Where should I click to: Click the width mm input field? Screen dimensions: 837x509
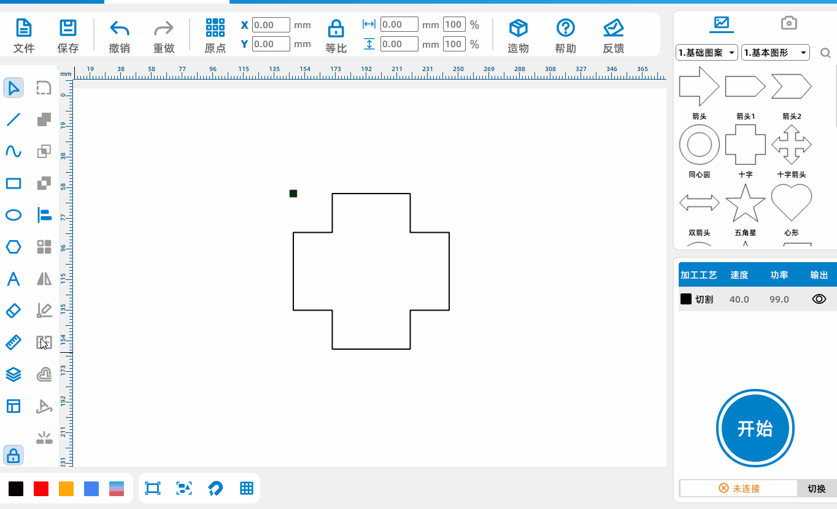click(x=399, y=25)
